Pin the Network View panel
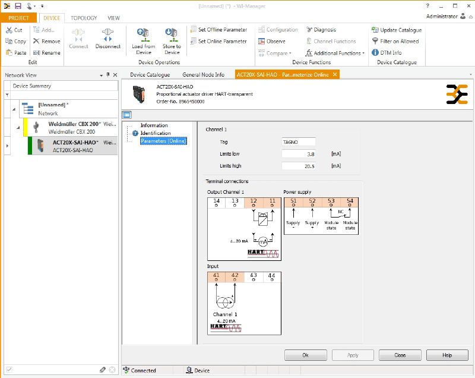 [x=108, y=75]
